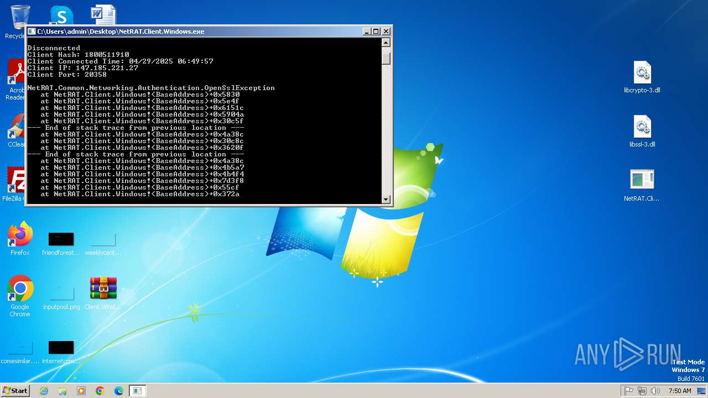Select the internetcom desktop file
Image resolution: width=708 pixels, height=398 pixels.
pyautogui.click(x=61, y=353)
